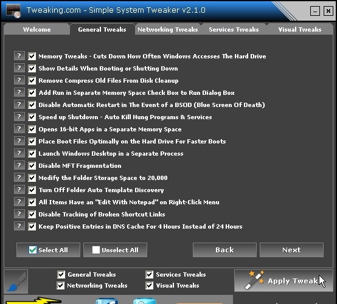Select the General Tweaks tab
Screen dimensions: 337x304
click(x=102, y=29)
